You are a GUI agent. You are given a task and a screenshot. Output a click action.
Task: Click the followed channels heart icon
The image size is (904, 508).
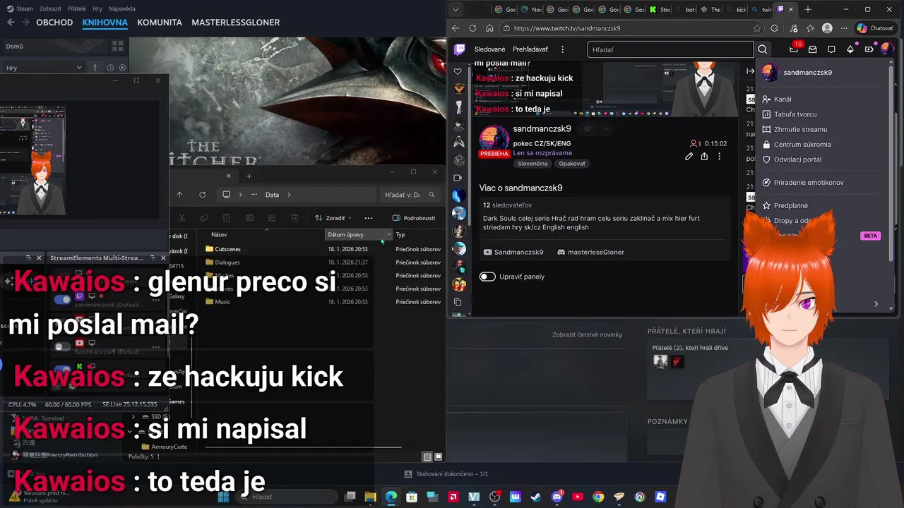(458, 71)
